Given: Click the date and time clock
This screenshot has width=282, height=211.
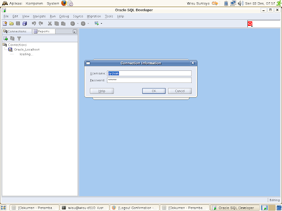Looking at the screenshot, I should click(260, 3).
